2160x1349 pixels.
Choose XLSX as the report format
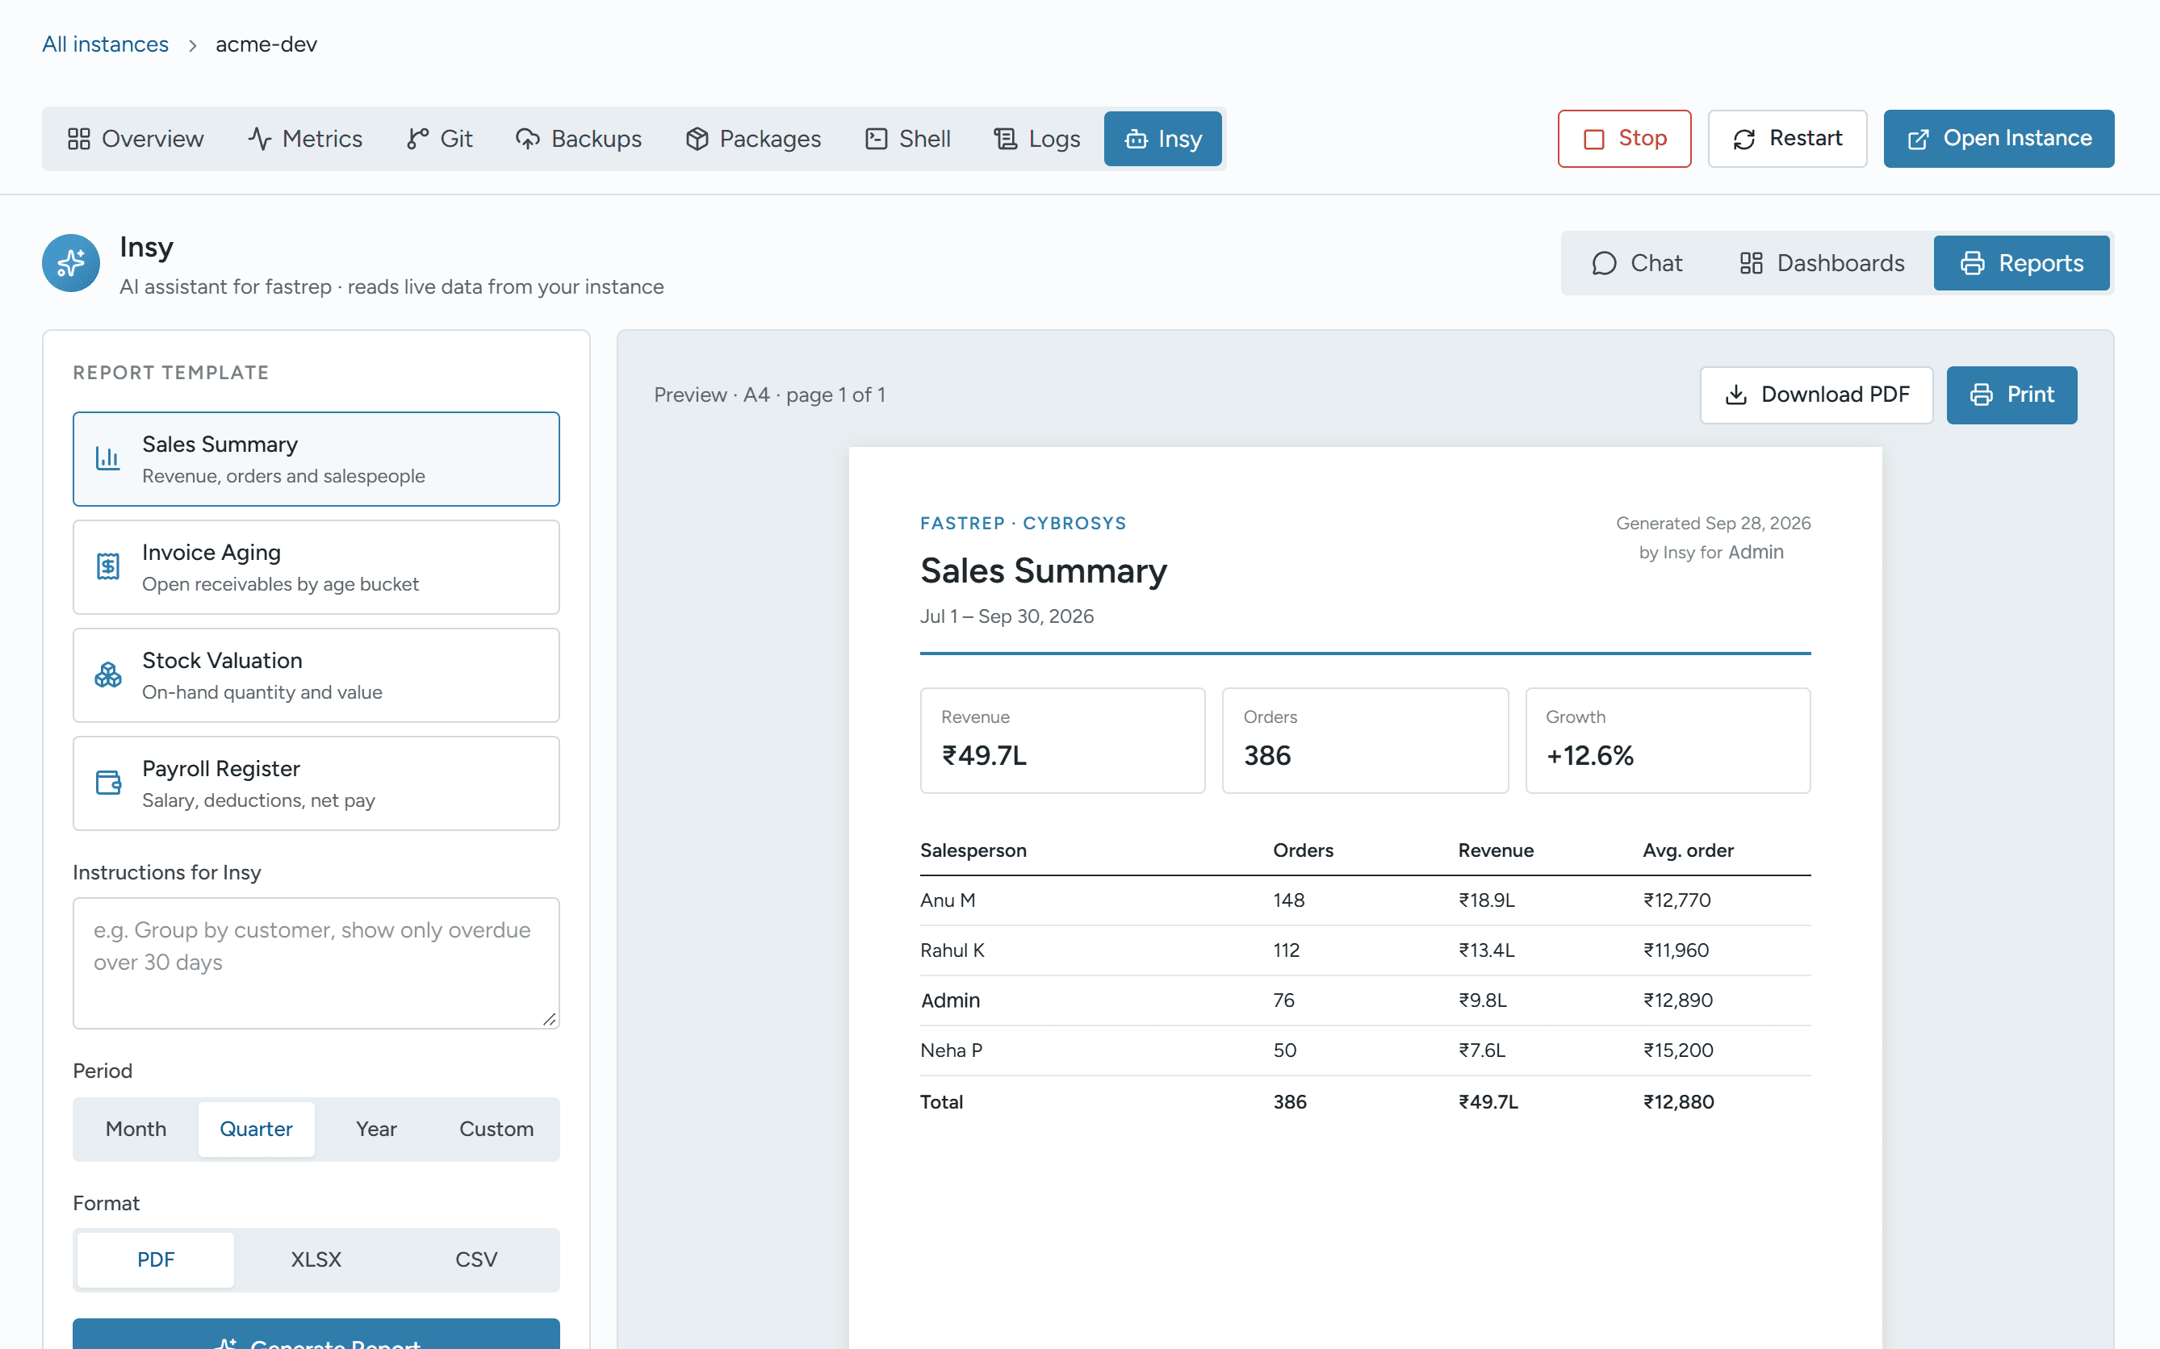pyautogui.click(x=316, y=1259)
